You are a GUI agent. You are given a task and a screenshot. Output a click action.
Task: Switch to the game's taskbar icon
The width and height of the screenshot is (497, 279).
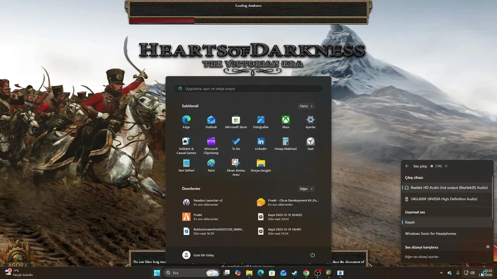(329, 273)
